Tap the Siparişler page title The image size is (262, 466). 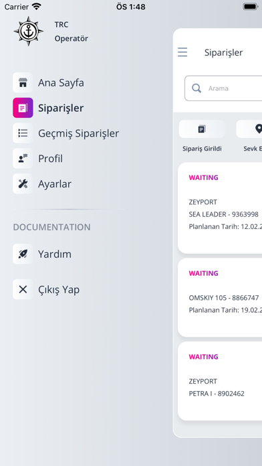coord(224,53)
